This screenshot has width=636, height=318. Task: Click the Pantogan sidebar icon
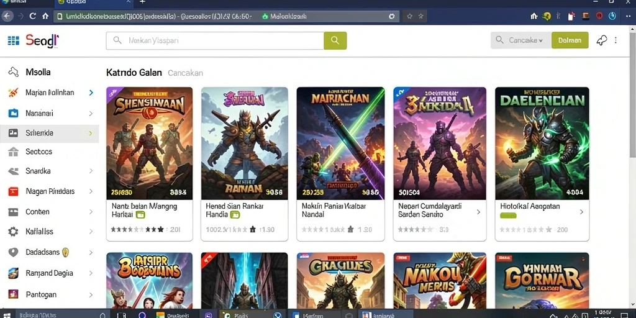click(x=14, y=294)
